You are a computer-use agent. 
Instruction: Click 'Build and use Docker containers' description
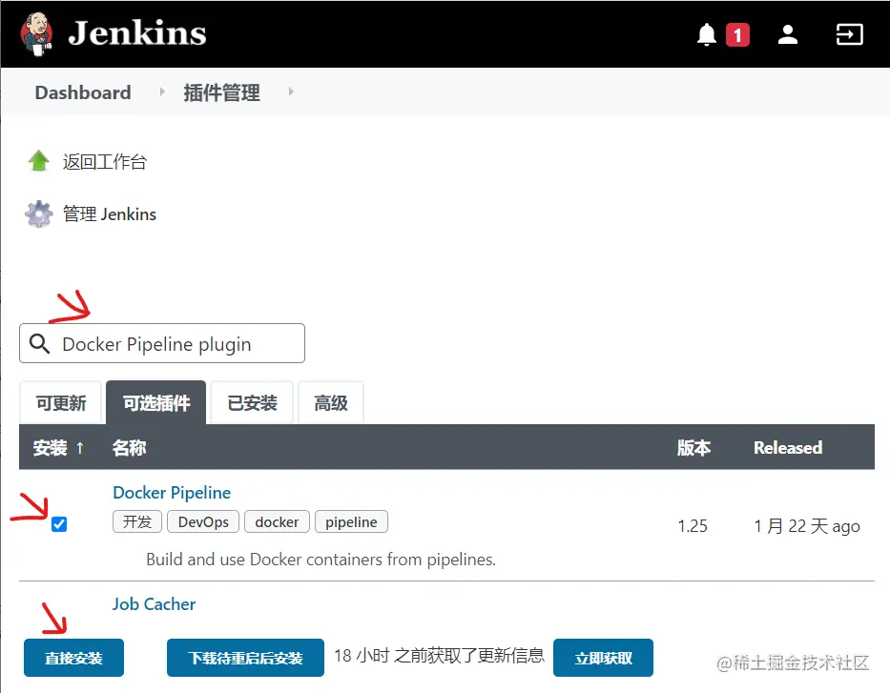[x=321, y=560]
